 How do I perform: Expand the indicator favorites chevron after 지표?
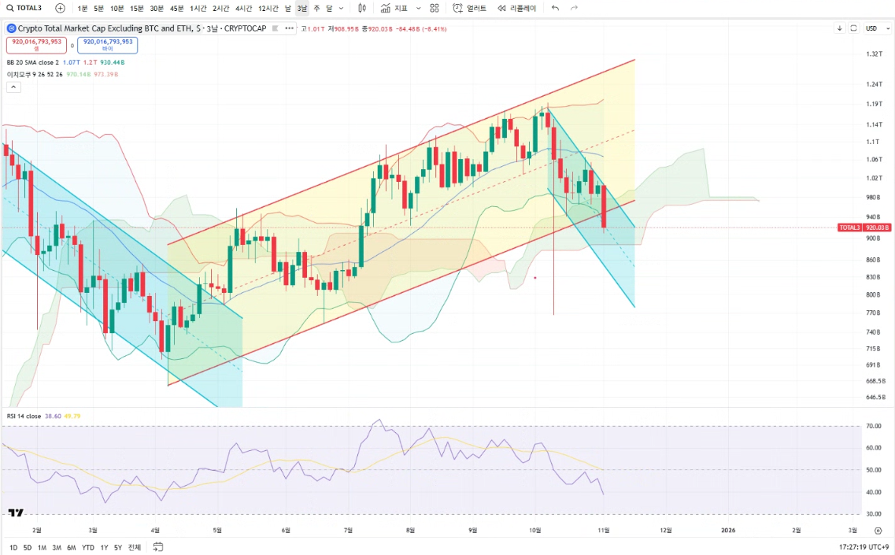pos(419,8)
